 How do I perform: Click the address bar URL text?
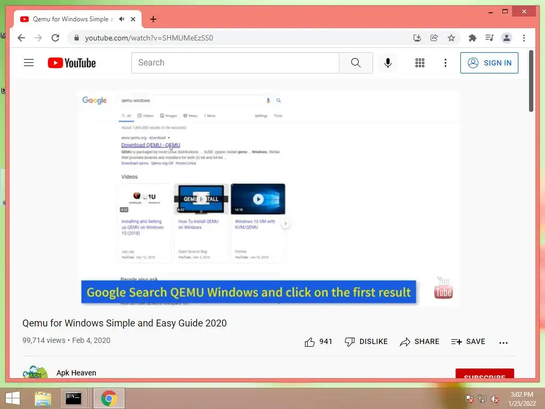pyautogui.click(x=149, y=38)
